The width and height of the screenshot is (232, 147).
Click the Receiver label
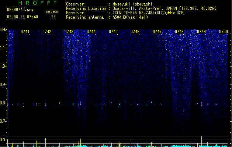75,13
